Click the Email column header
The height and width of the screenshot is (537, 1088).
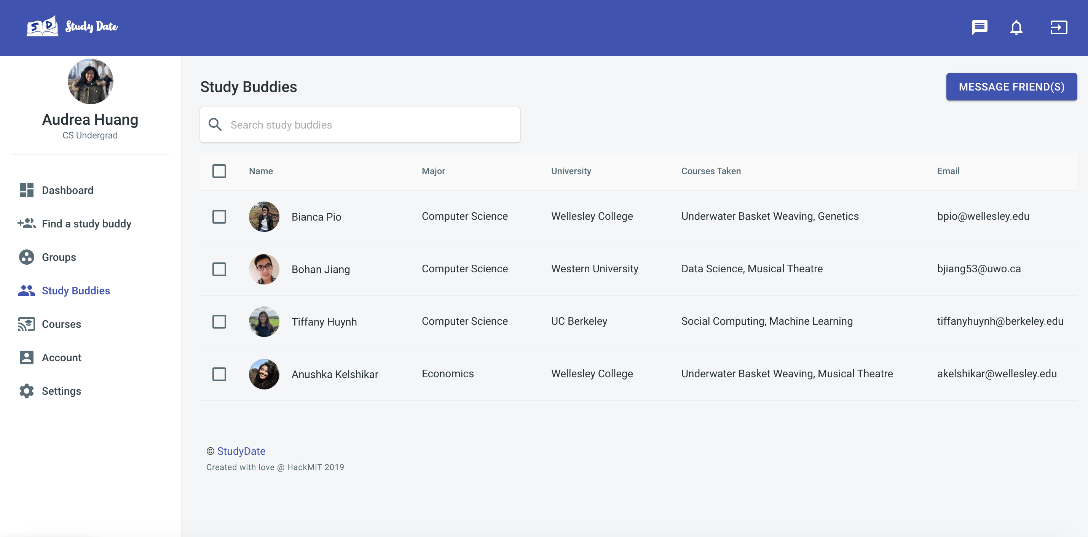[x=948, y=171]
